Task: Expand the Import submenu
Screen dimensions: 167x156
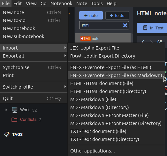Action: pos(34,48)
